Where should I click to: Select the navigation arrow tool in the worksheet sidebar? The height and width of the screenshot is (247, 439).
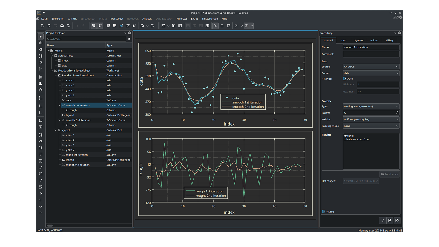[41, 36]
